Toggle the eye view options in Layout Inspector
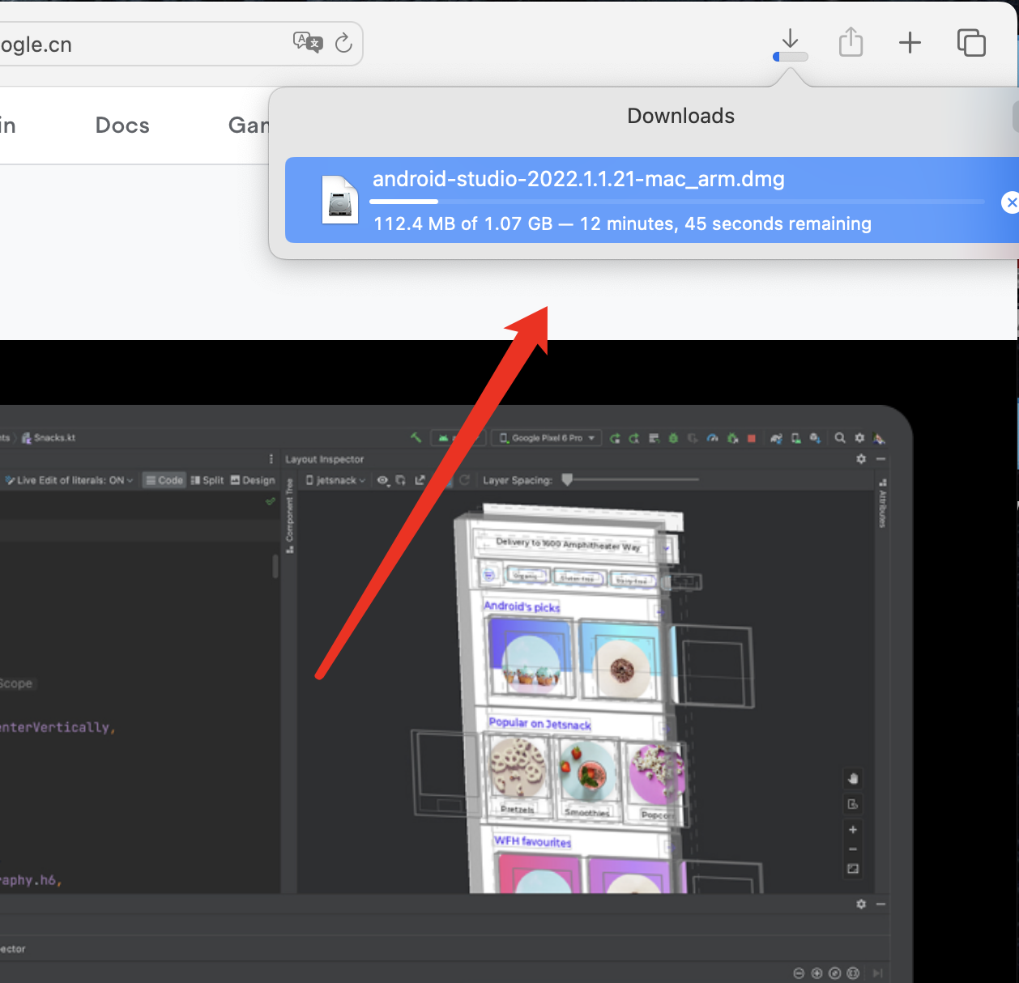The height and width of the screenshot is (983, 1019). click(x=384, y=480)
